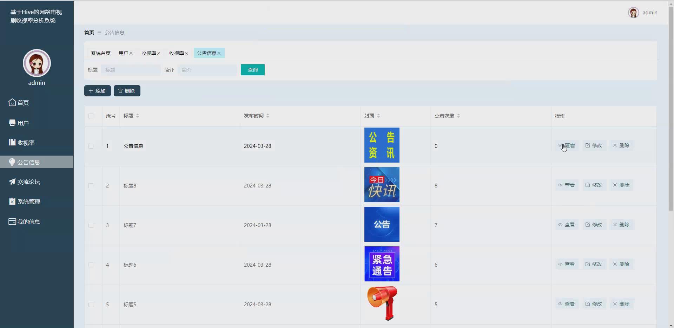
Task: Check the box for row 标题5
Action: (91, 305)
